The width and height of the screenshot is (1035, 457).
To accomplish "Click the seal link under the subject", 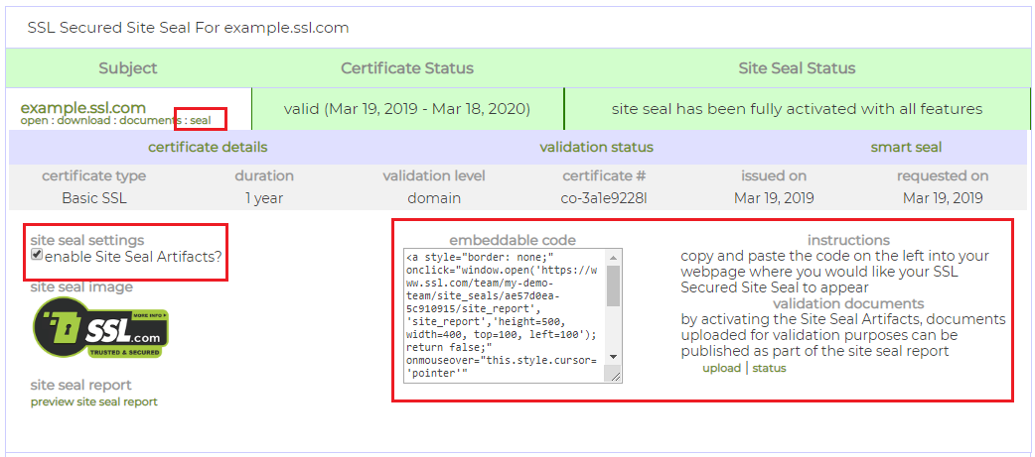I will [x=201, y=121].
